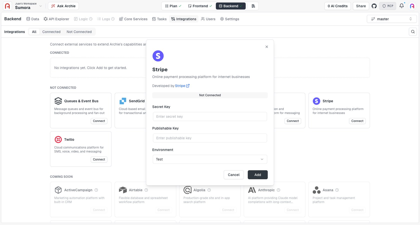Click the Airtable logo icon

tap(123, 190)
